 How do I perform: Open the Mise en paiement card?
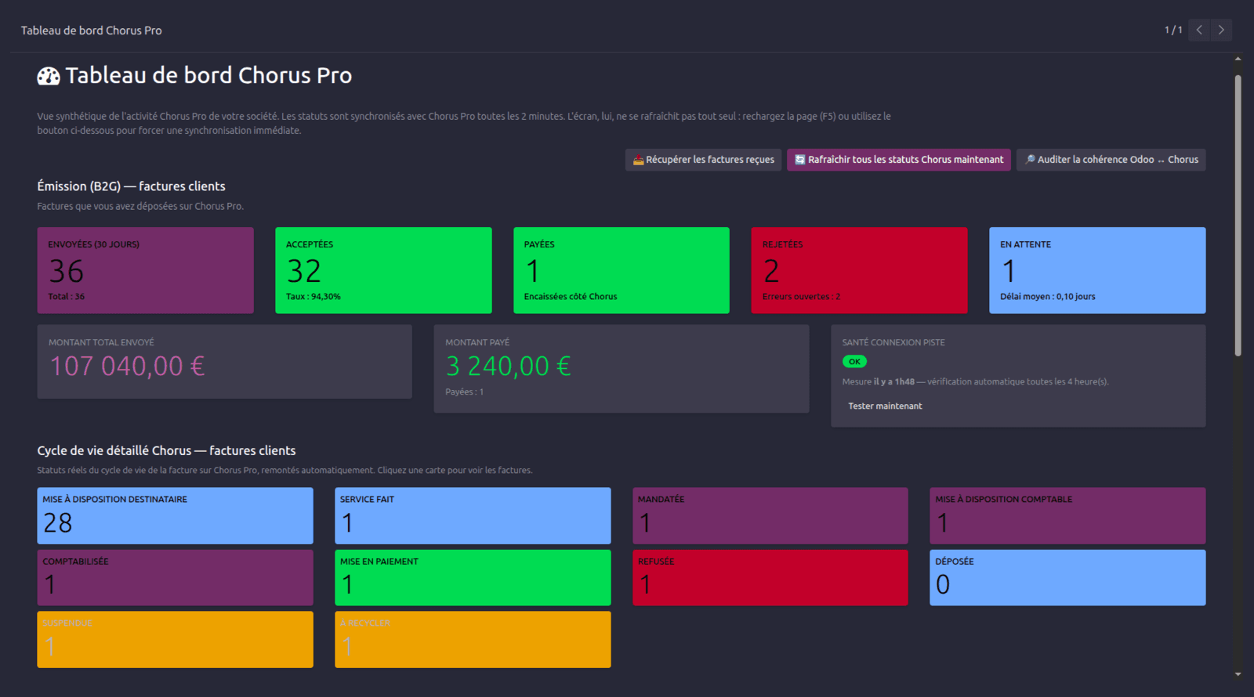(x=473, y=578)
